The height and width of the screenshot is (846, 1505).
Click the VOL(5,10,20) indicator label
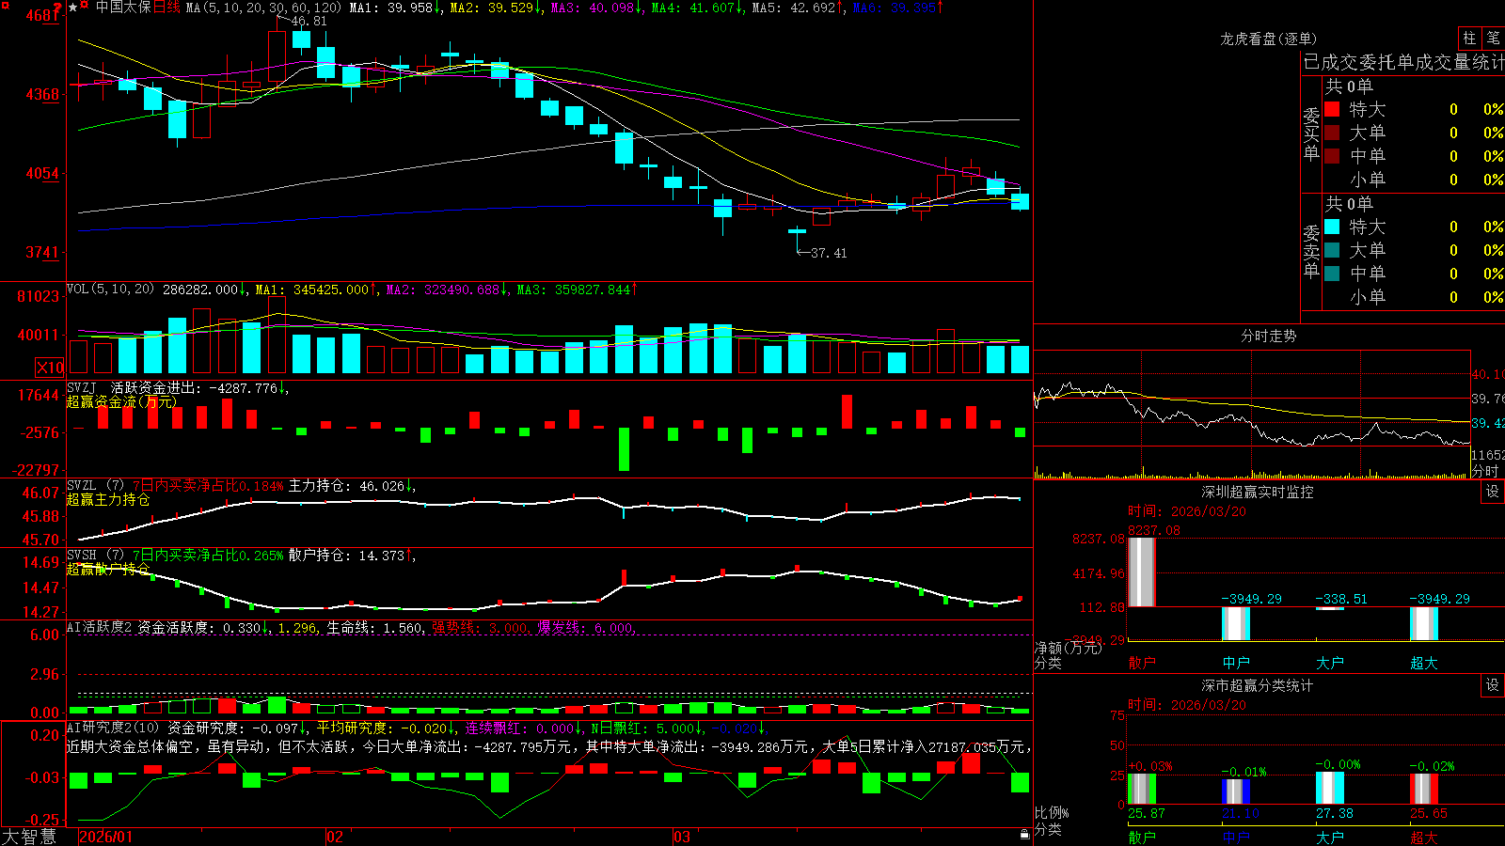tap(110, 290)
